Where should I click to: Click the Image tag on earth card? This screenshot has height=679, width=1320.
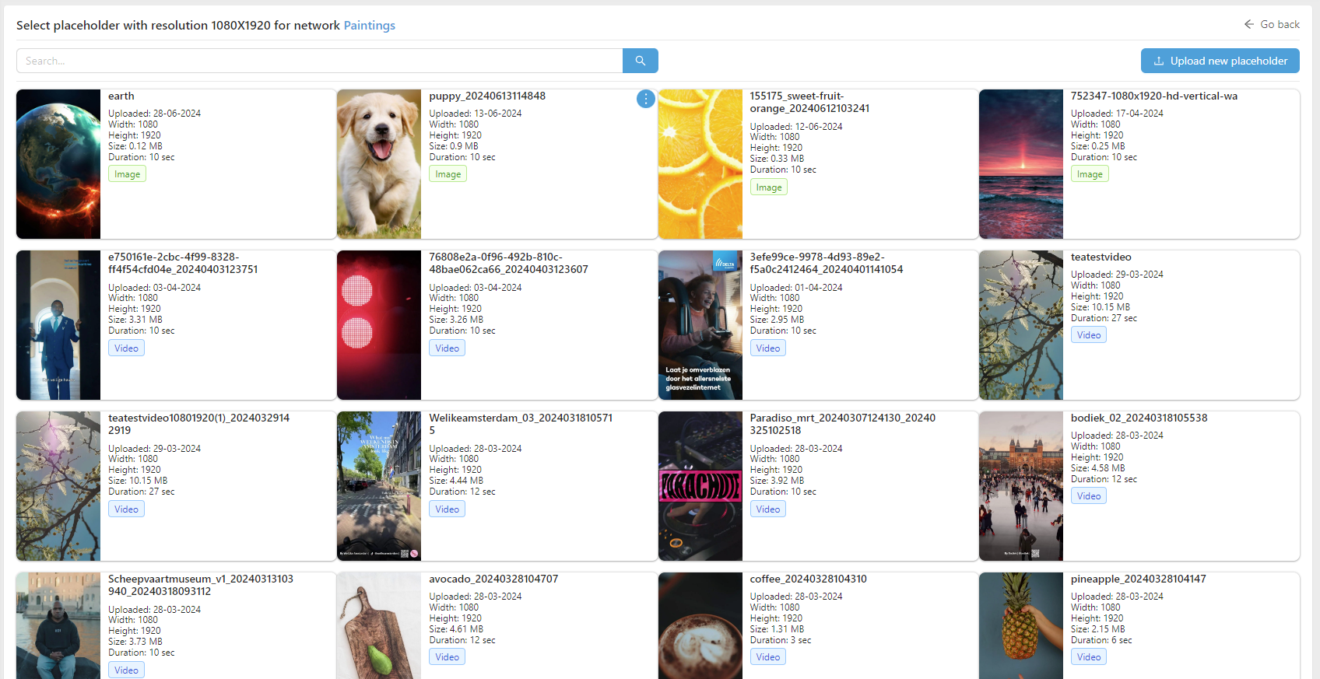127,174
